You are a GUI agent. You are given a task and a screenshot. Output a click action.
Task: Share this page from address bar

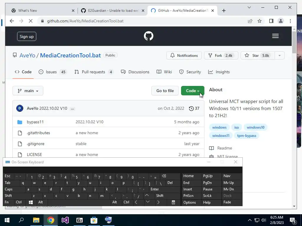click(x=250, y=21)
